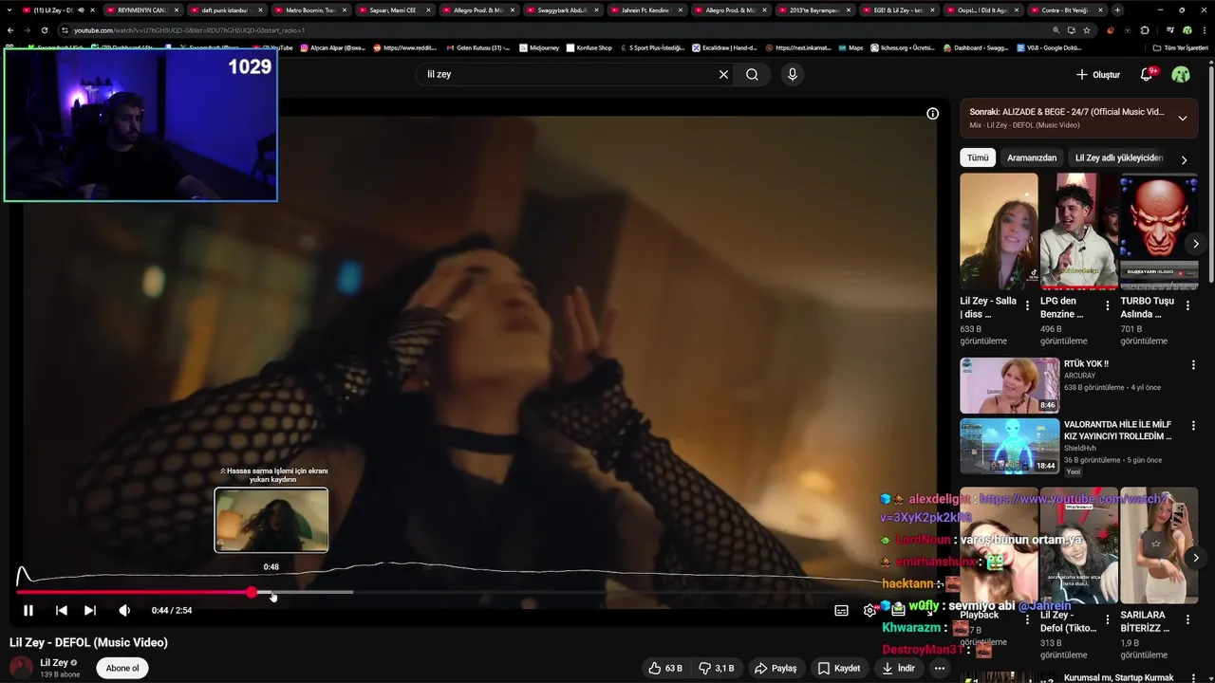This screenshot has height=683, width=1215.
Task: Open the Lil Zey channel name
Action: tap(54, 662)
